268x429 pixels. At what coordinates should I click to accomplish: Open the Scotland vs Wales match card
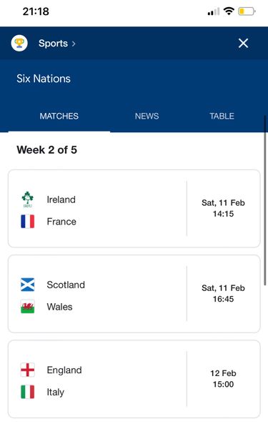[134, 294]
